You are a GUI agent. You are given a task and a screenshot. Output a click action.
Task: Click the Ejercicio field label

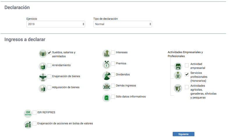pos(32,19)
